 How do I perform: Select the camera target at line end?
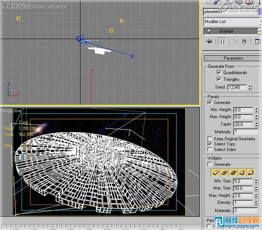(133, 56)
